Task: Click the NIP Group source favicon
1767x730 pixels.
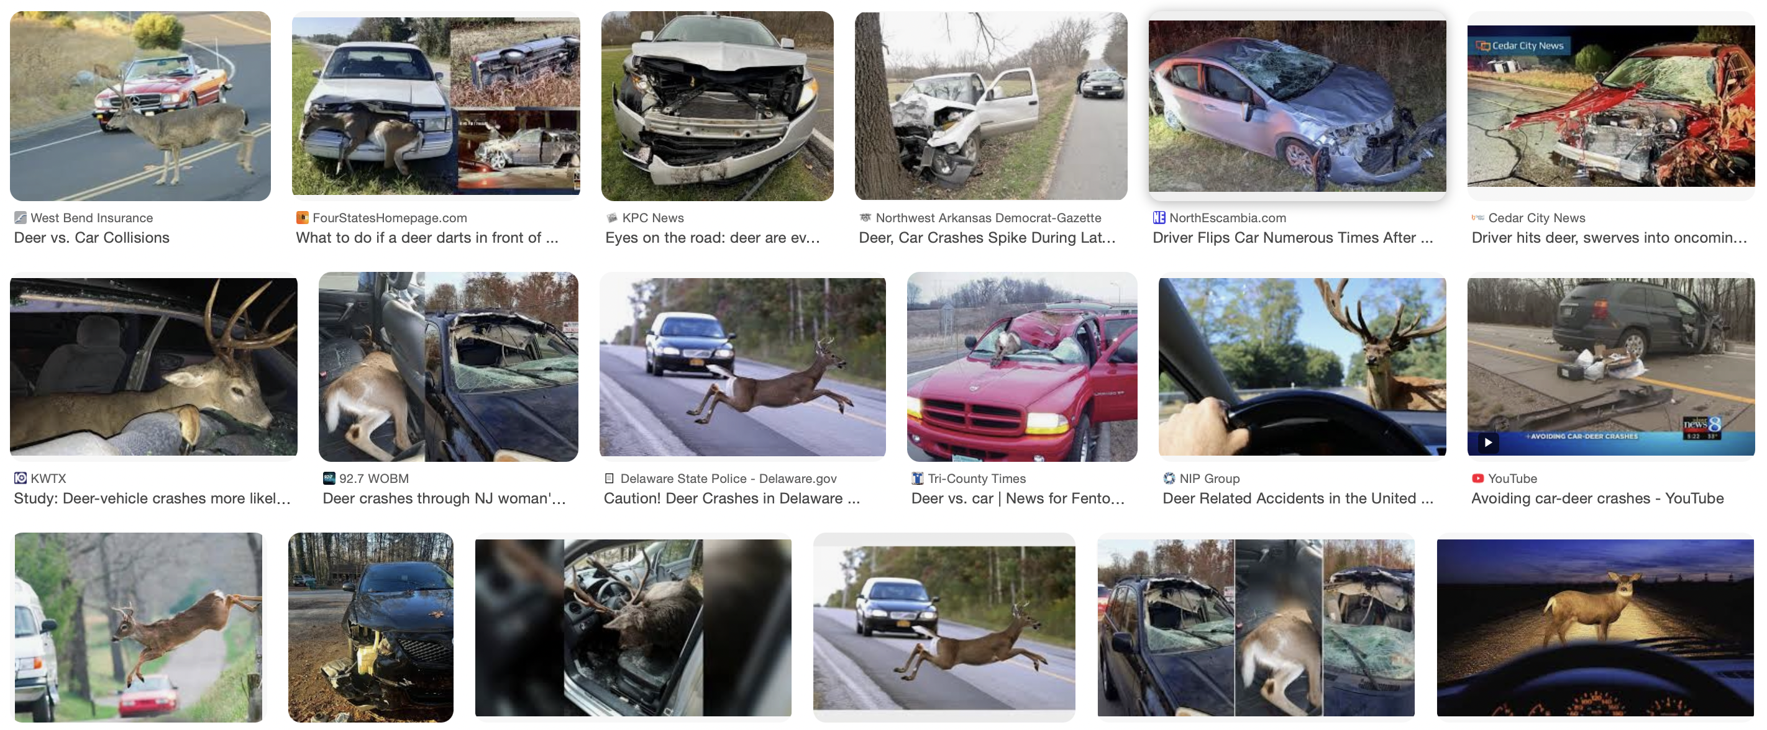Action: click(1169, 479)
